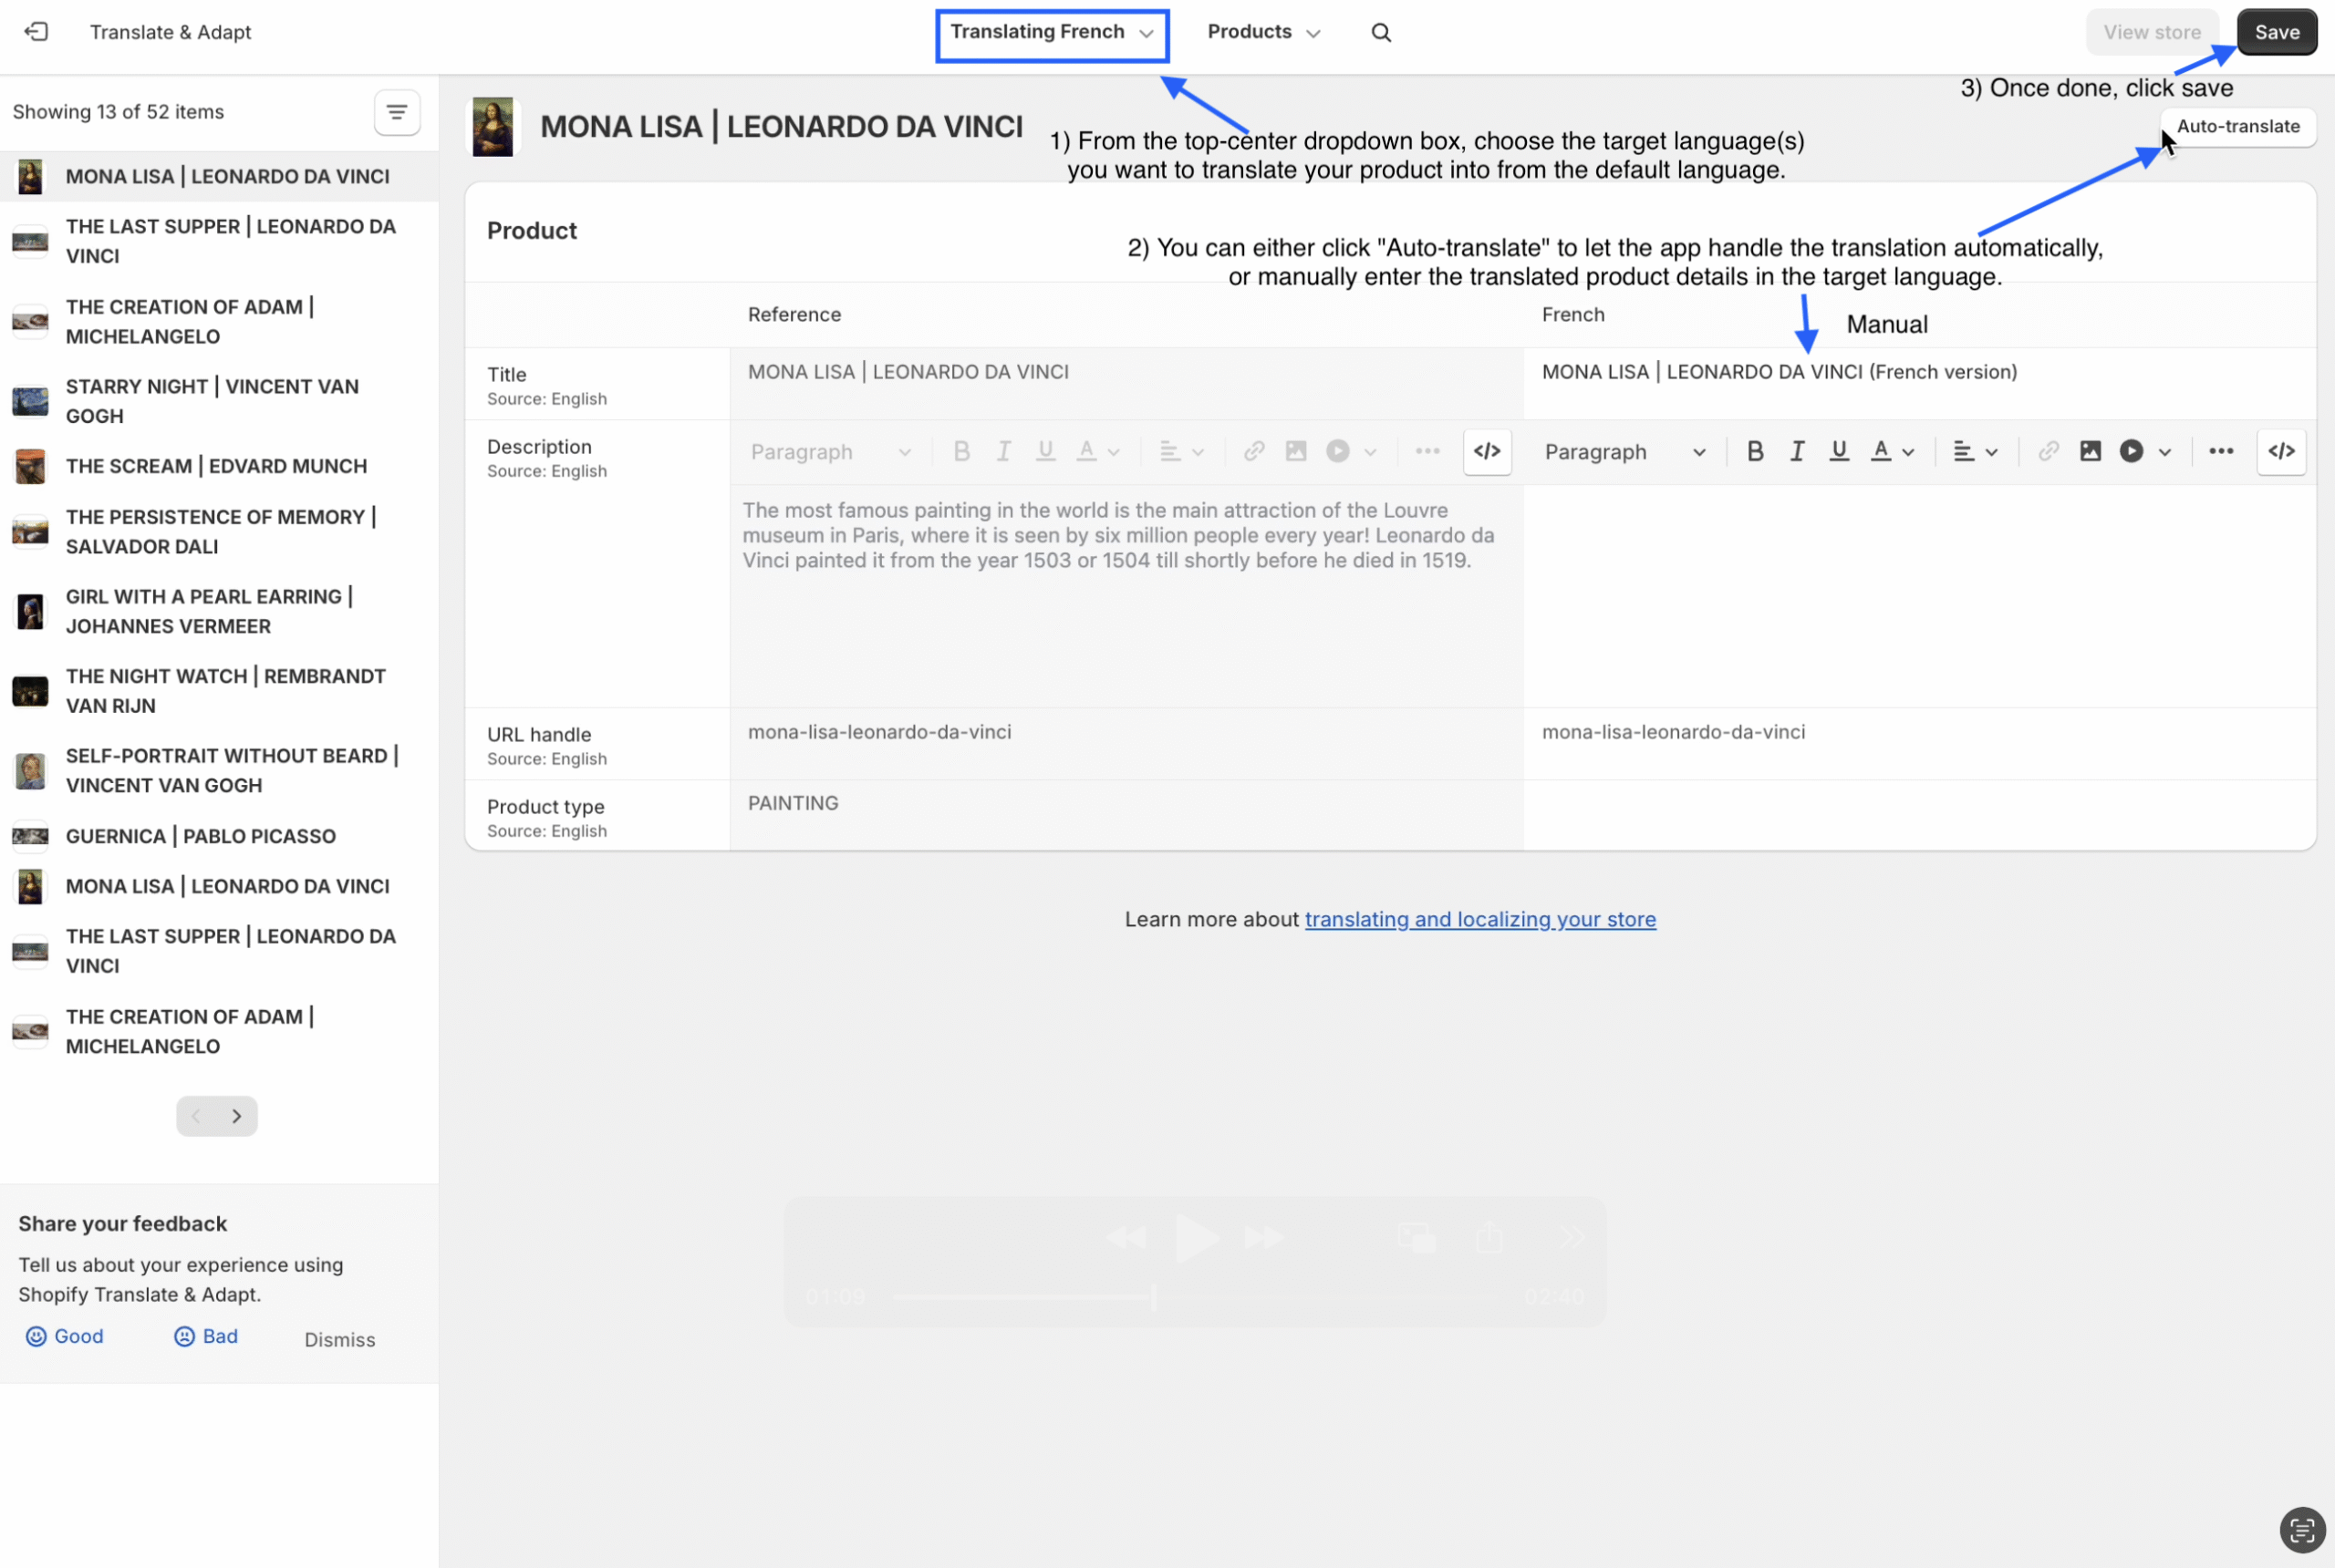Click the French description Underline icon

(x=1839, y=452)
